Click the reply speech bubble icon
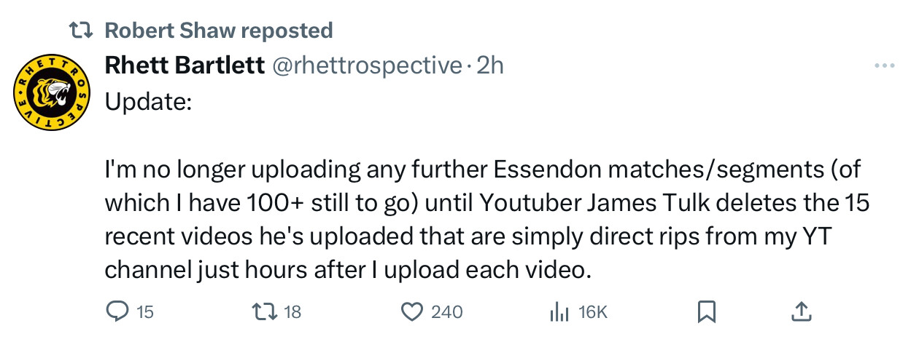 point(117,312)
